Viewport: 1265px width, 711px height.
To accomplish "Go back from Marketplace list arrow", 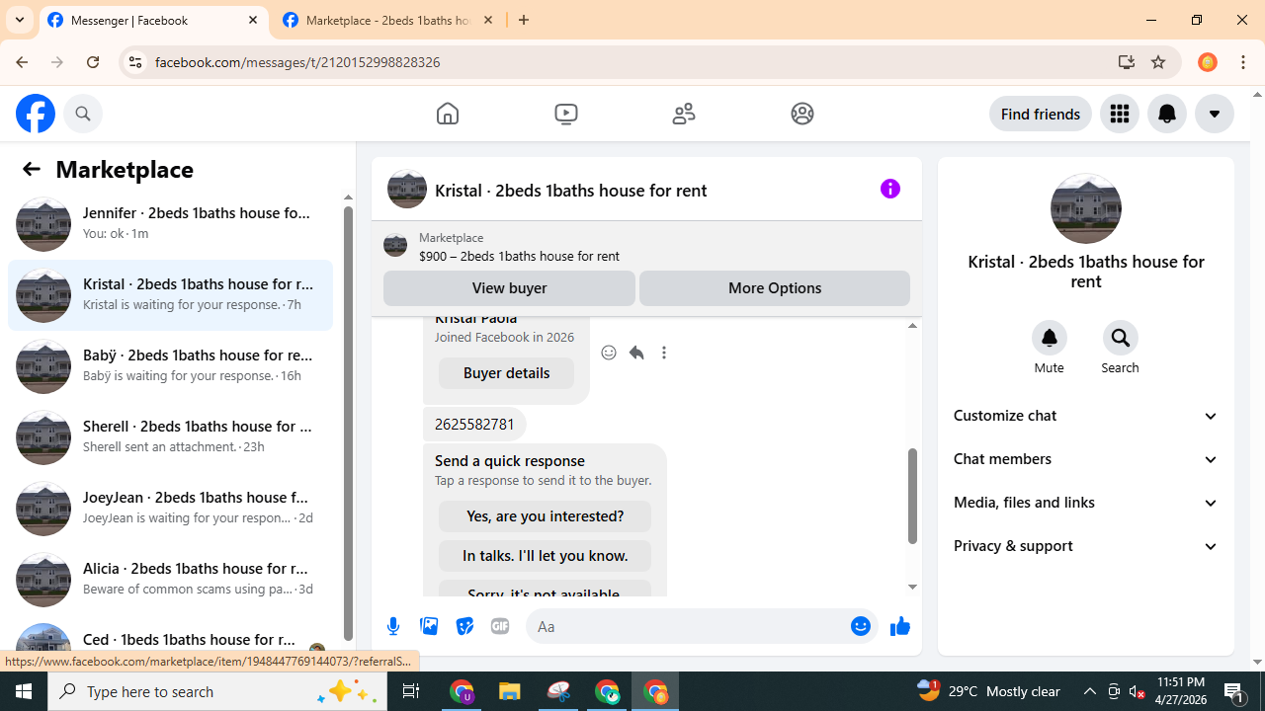I will point(32,169).
